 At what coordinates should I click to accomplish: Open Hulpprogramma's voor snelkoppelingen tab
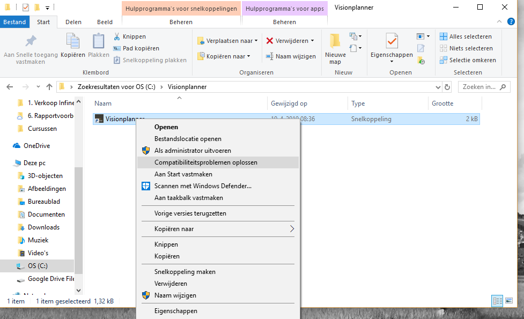pos(181,9)
